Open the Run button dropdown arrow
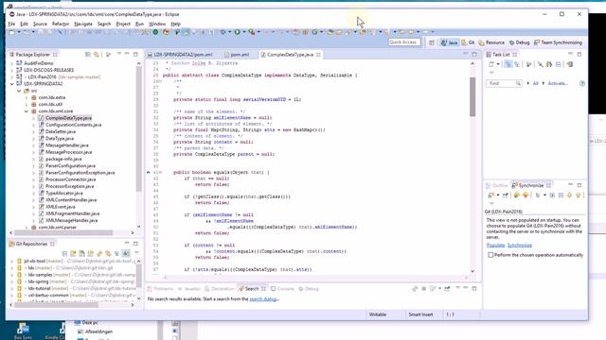This screenshot has height=340, width=606. pos(244,32)
